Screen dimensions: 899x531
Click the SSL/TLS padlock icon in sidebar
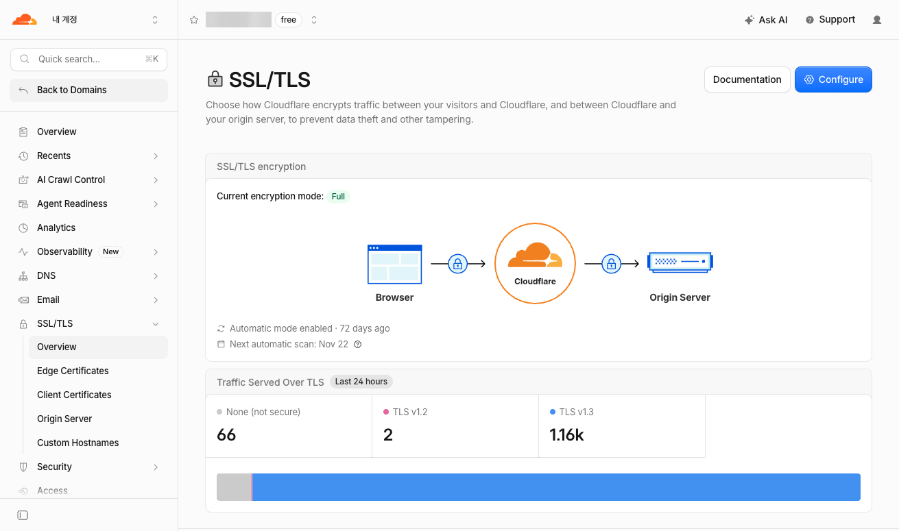click(23, 323)
